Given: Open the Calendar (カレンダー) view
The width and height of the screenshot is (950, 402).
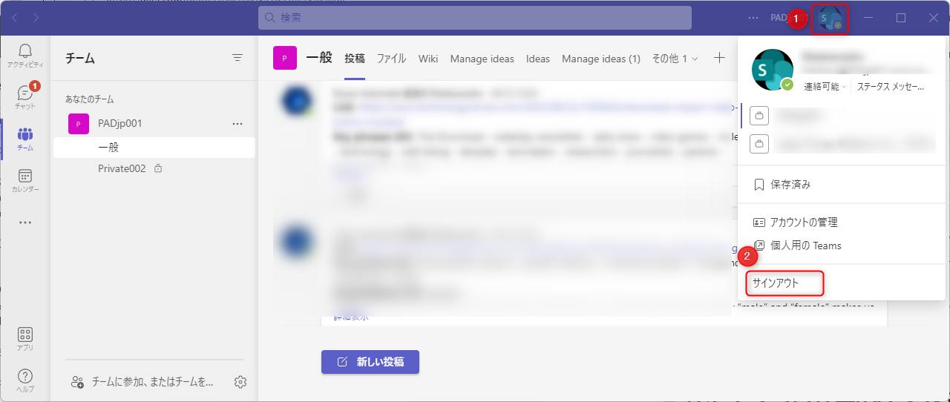Looking at the screenshot, I should (25, 180).
